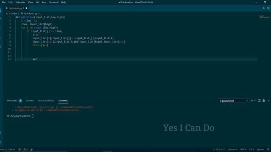Run the Python file with play icon
Image resolution: width=271 pixels, height=152 pixels.
[x=263, y=8]
